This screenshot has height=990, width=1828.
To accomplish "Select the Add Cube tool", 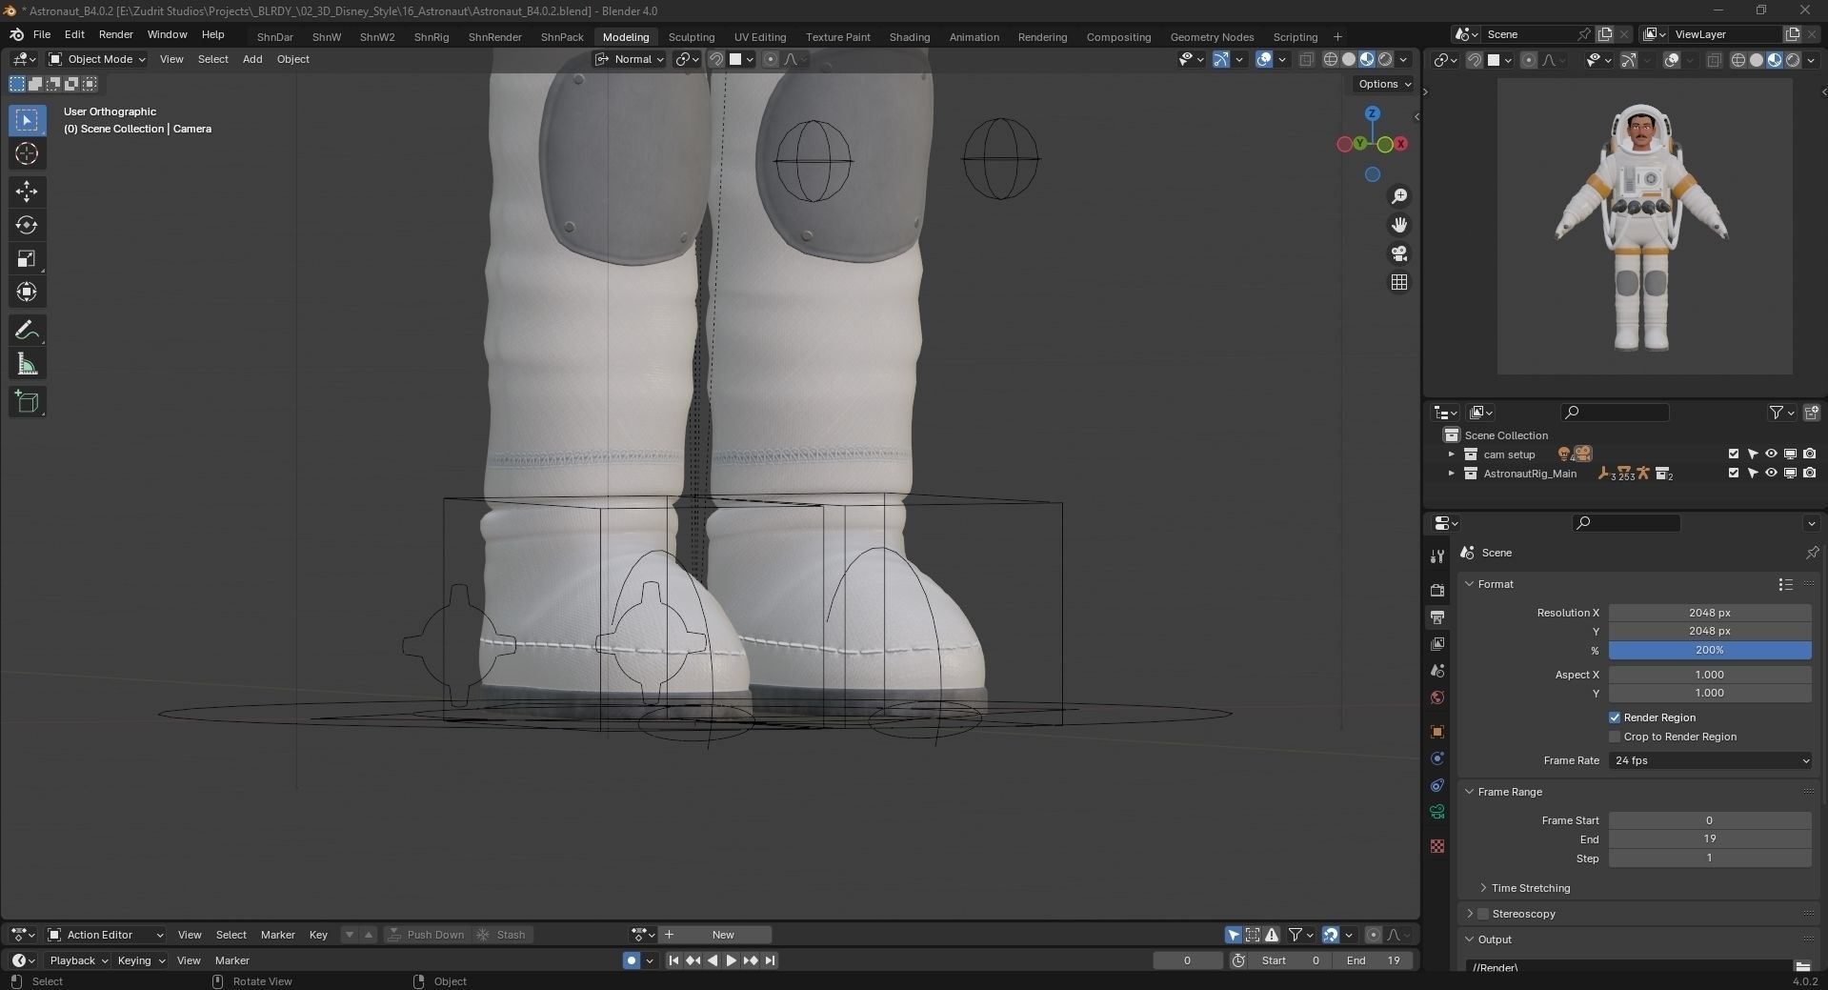I will 27,402.
